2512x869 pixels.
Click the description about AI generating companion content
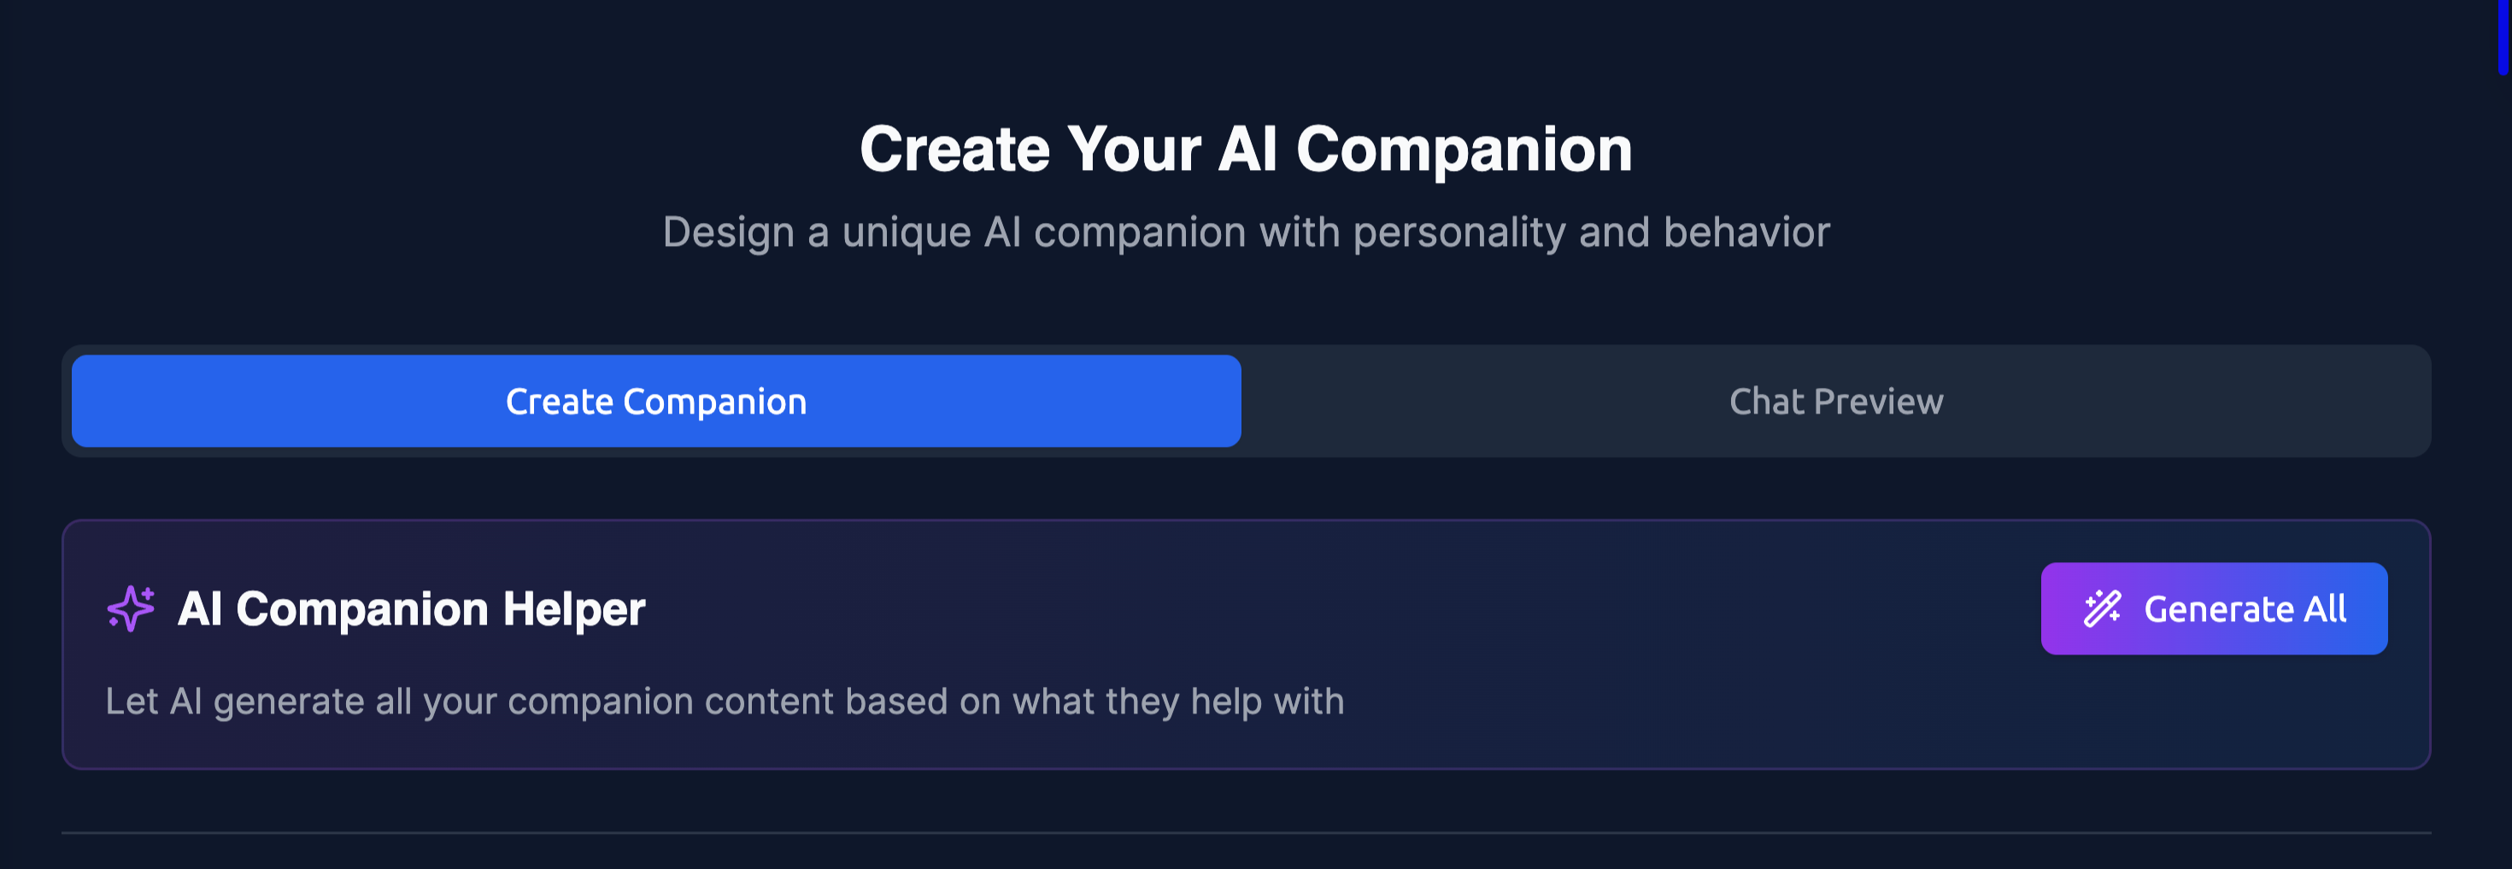tap(725, 701)
